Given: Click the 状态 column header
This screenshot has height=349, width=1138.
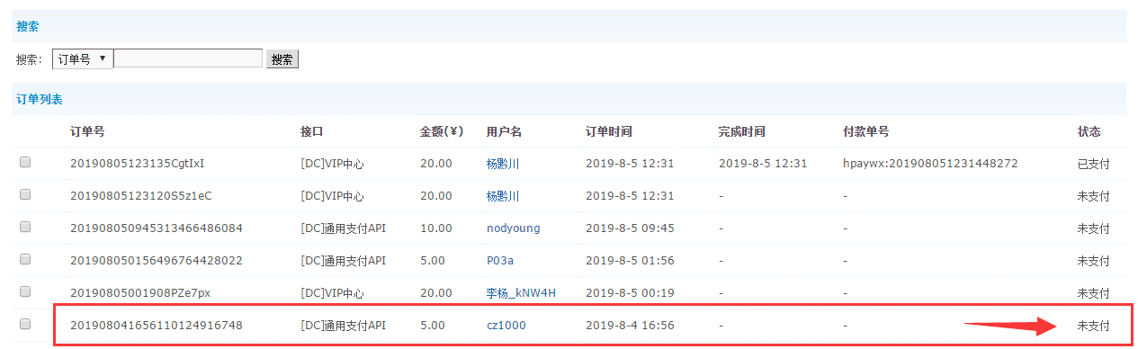Looking at the screenshot, I should pos(1089,131).
